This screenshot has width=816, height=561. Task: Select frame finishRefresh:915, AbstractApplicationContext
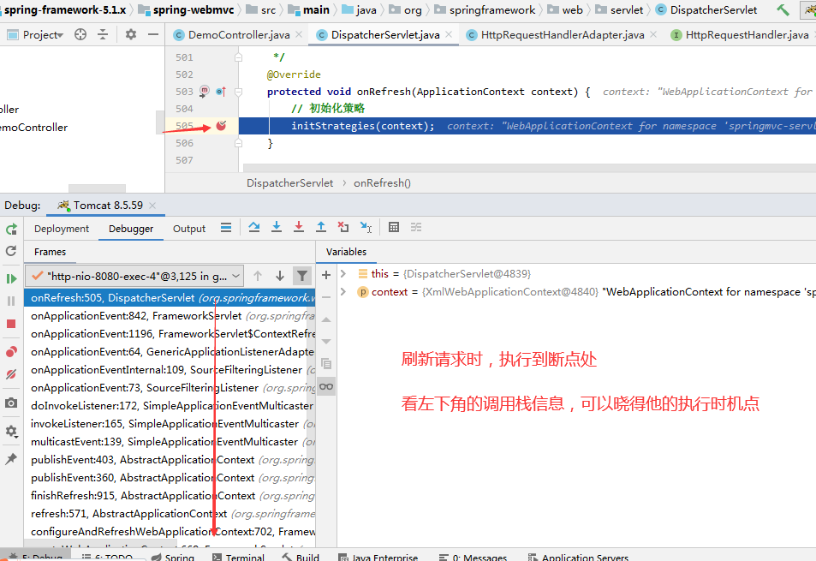(170, 495)
